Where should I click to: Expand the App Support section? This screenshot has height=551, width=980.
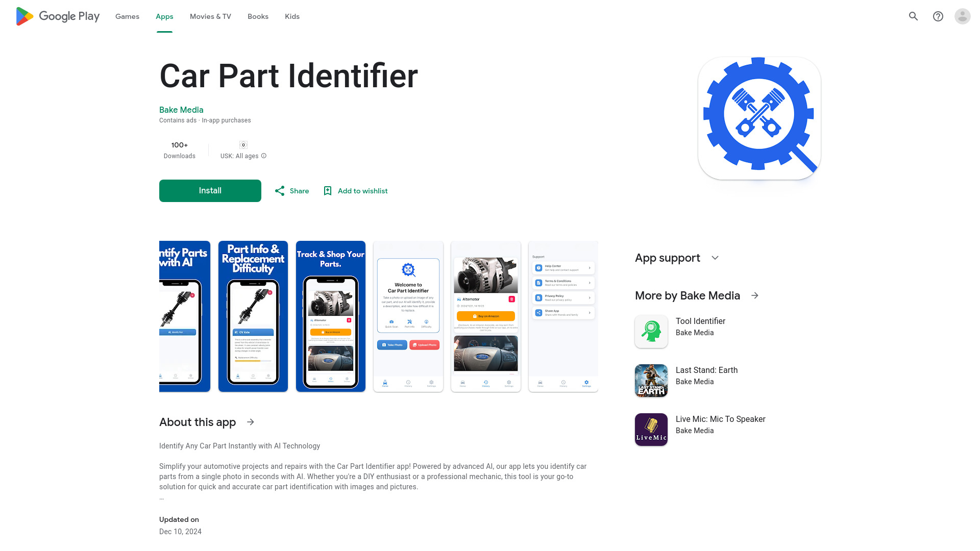click(716, 258)
